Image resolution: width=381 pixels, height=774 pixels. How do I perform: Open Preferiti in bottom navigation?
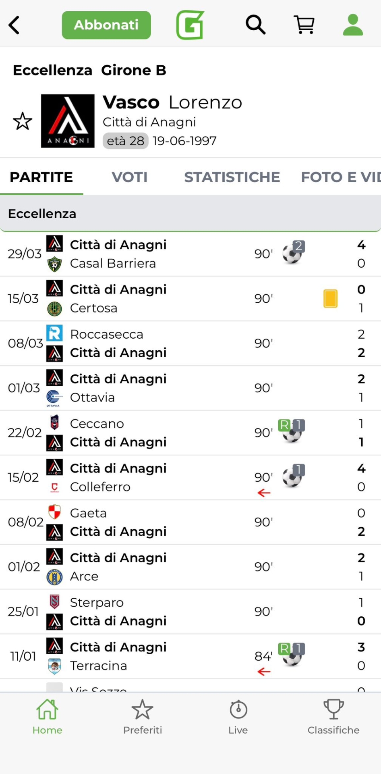pyautogui.click(x=143, y=717)
